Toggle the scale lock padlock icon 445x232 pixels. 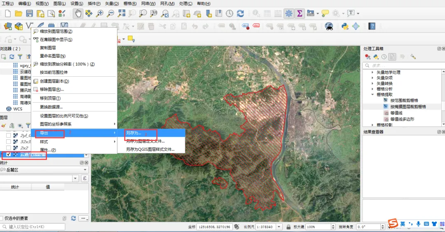tap(288, 227)
